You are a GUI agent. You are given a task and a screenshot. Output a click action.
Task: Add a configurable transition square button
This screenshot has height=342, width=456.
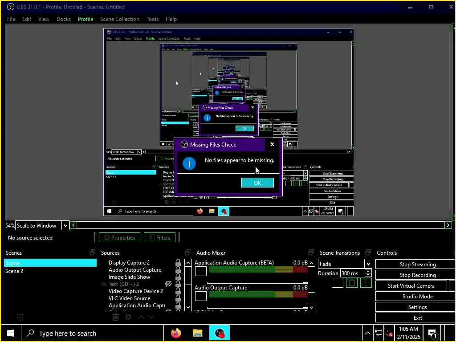tap(338, 283)
